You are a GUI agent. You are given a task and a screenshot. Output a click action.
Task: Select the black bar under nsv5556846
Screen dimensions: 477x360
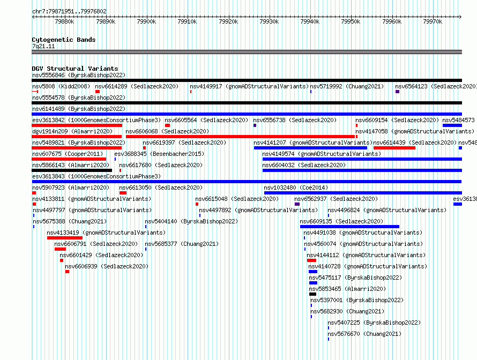[247, 80]
